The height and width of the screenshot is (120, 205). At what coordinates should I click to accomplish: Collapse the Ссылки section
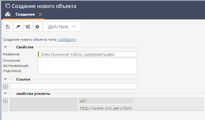tap(5, 79)
